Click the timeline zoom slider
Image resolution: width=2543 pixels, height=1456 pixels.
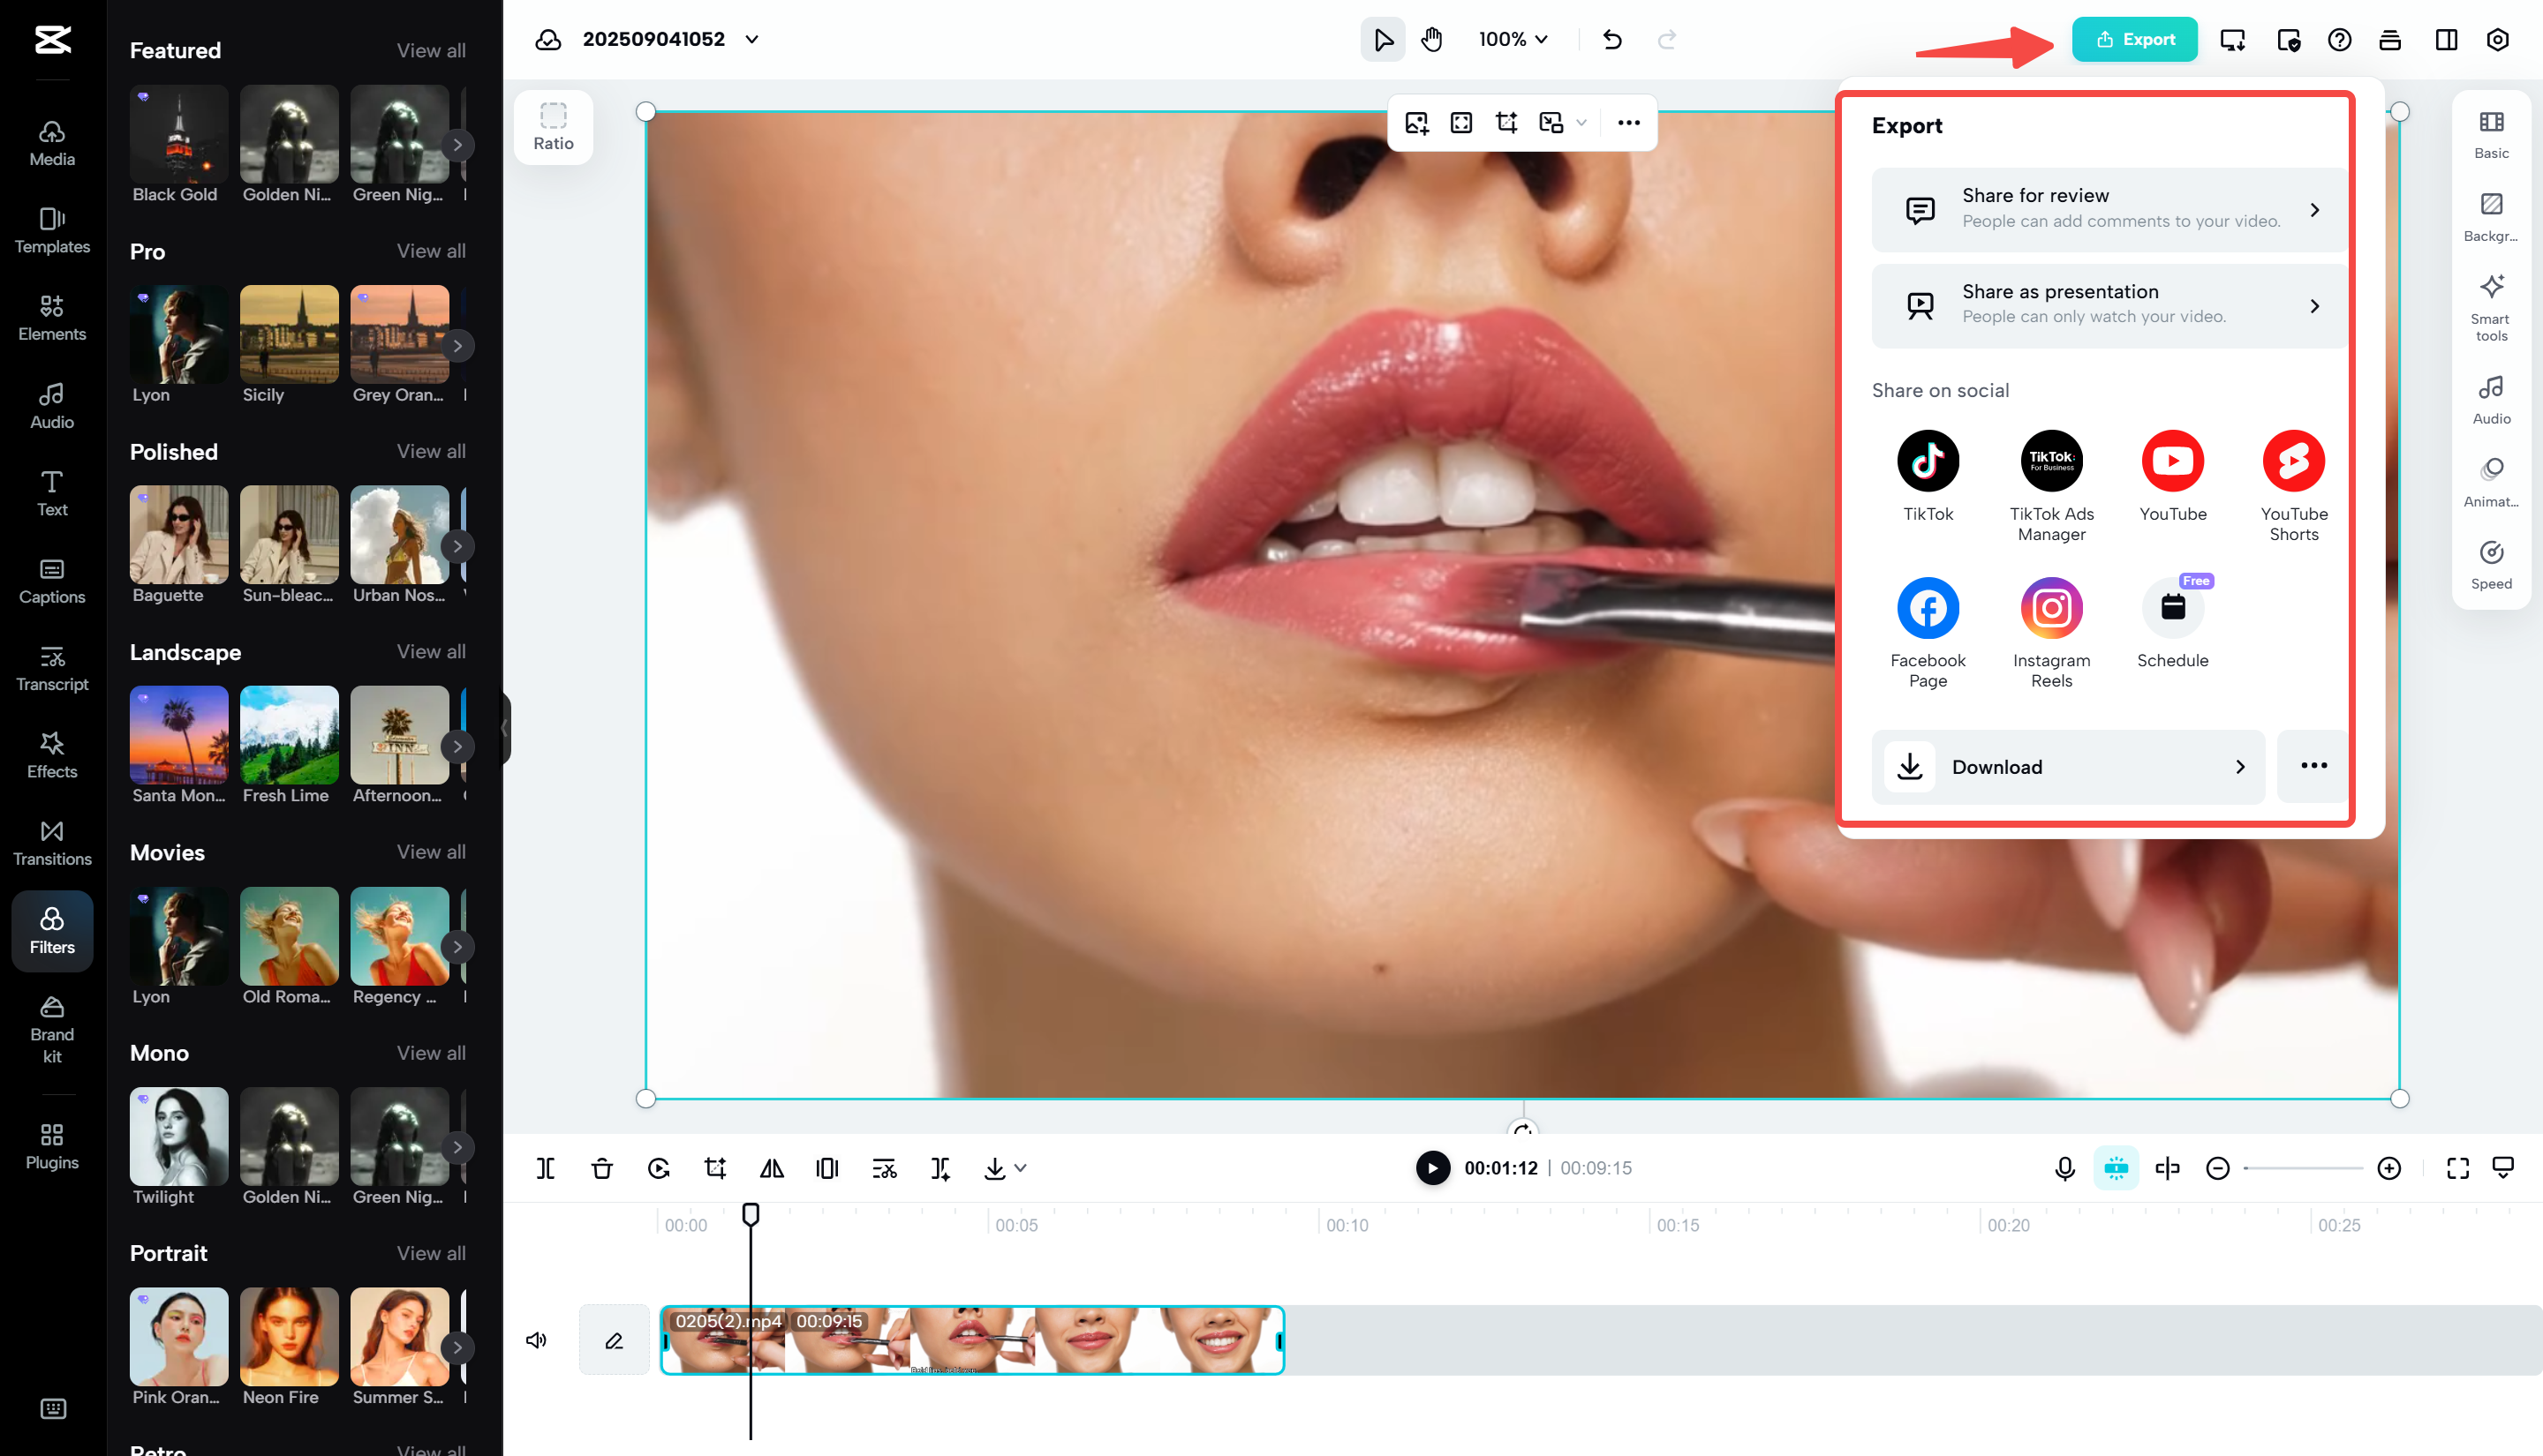pyautogui.click(x=2302, y=1168)
